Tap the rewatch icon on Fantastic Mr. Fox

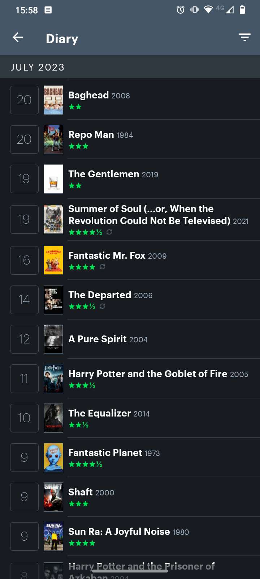[x=103, y=267]
